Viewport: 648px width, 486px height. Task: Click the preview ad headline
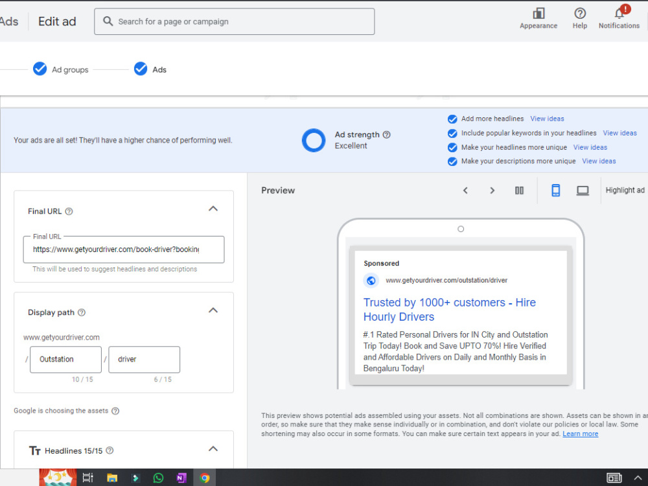click(x=450, y=310)
